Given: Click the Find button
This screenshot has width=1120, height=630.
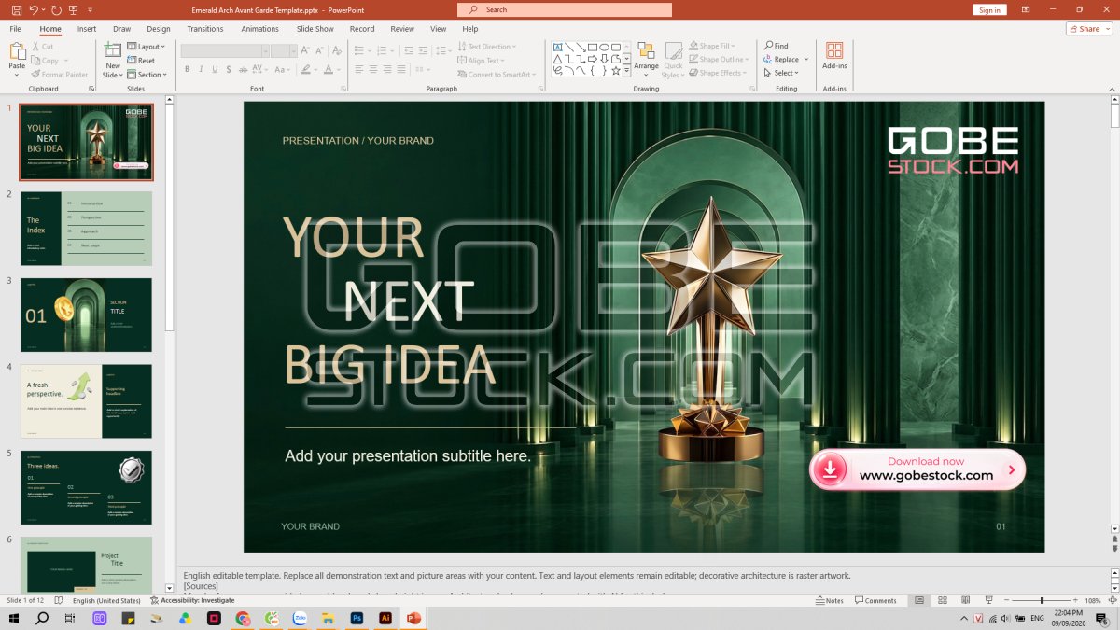Looking at the screenshot, I should pyautogui.click(x=777, y=46).
